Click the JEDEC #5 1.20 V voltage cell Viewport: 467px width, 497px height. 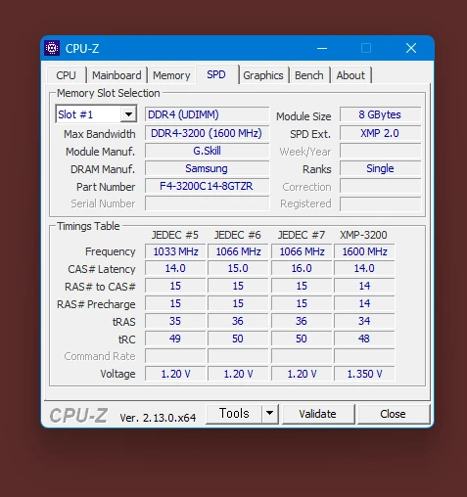[x=175, y=374]
